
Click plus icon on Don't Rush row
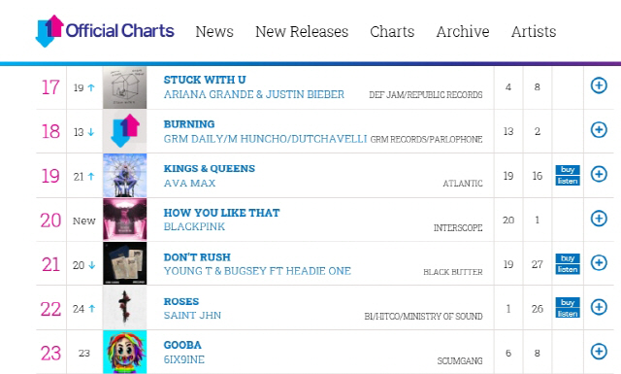599,262
